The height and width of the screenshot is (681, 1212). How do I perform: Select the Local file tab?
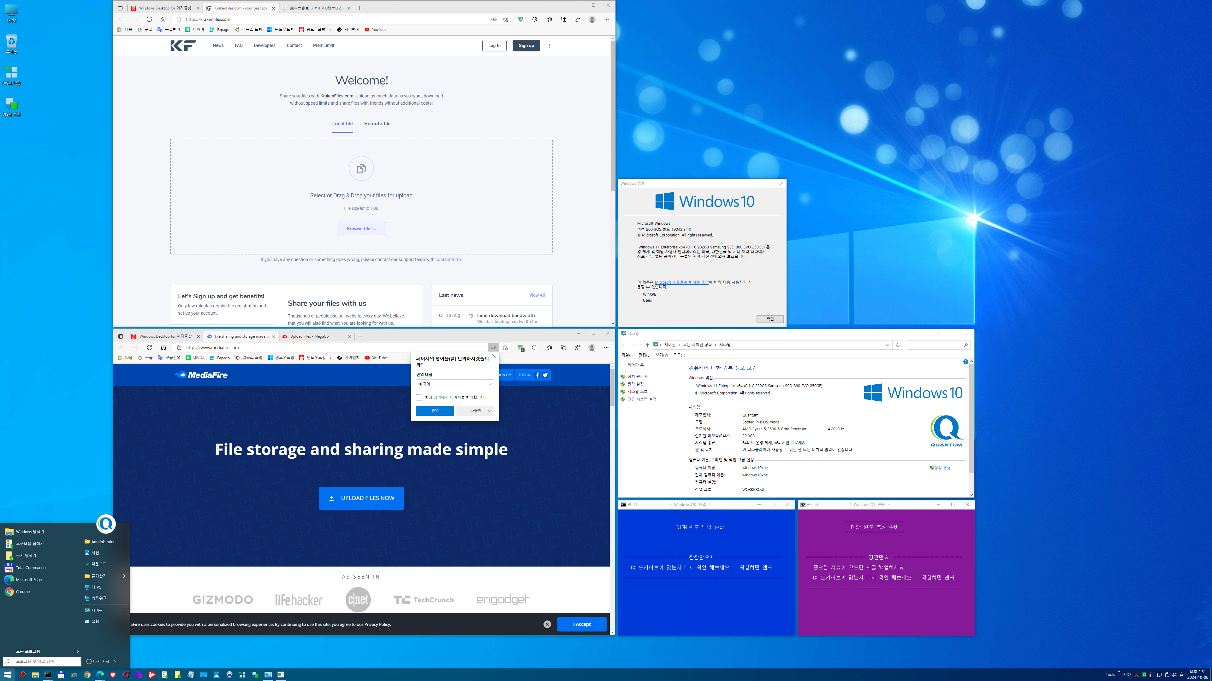point(342,124)
